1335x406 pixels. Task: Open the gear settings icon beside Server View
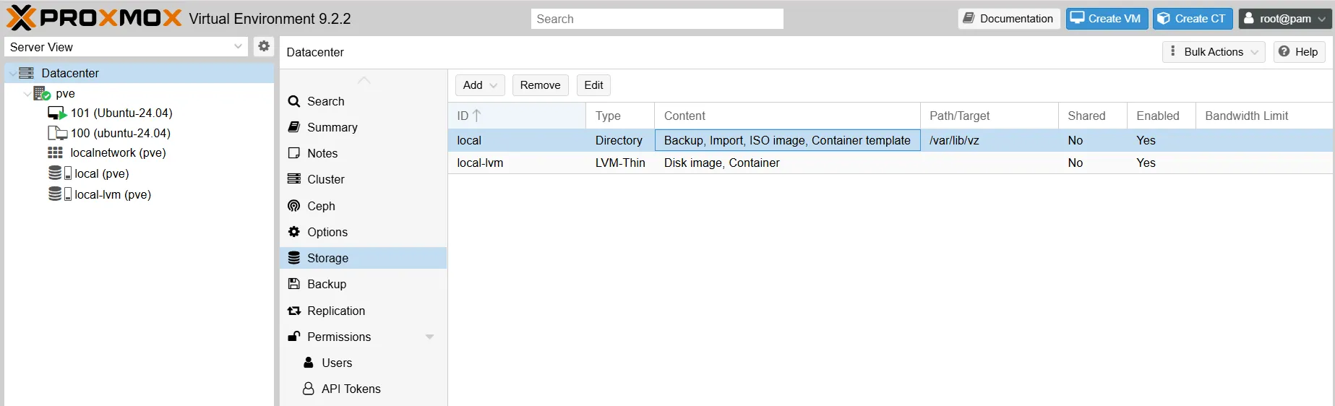click(x=264, y=46)
